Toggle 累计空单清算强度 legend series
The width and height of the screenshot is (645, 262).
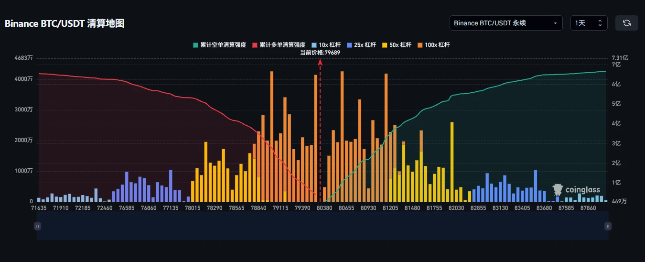pos(219,45)
